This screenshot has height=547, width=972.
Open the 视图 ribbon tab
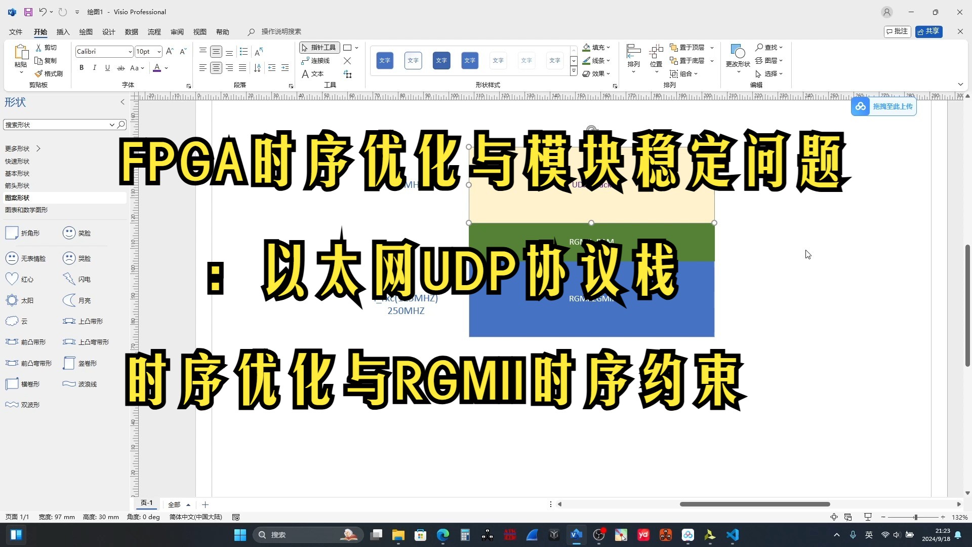click(x=199, y=31)
